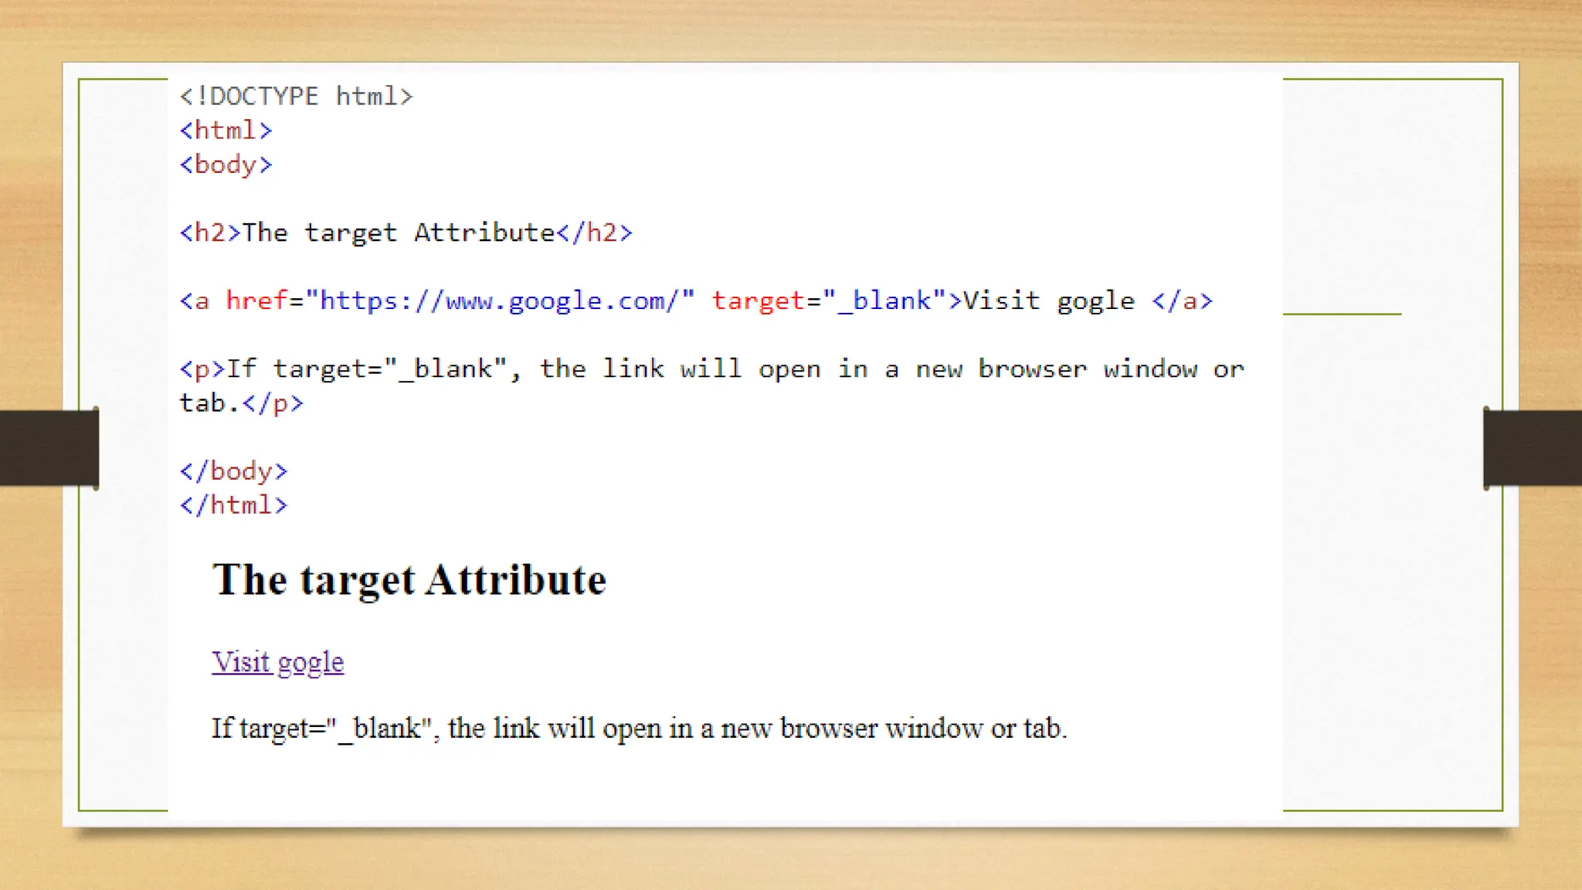Click the Visit gogle hyperlink

[277, 662]
